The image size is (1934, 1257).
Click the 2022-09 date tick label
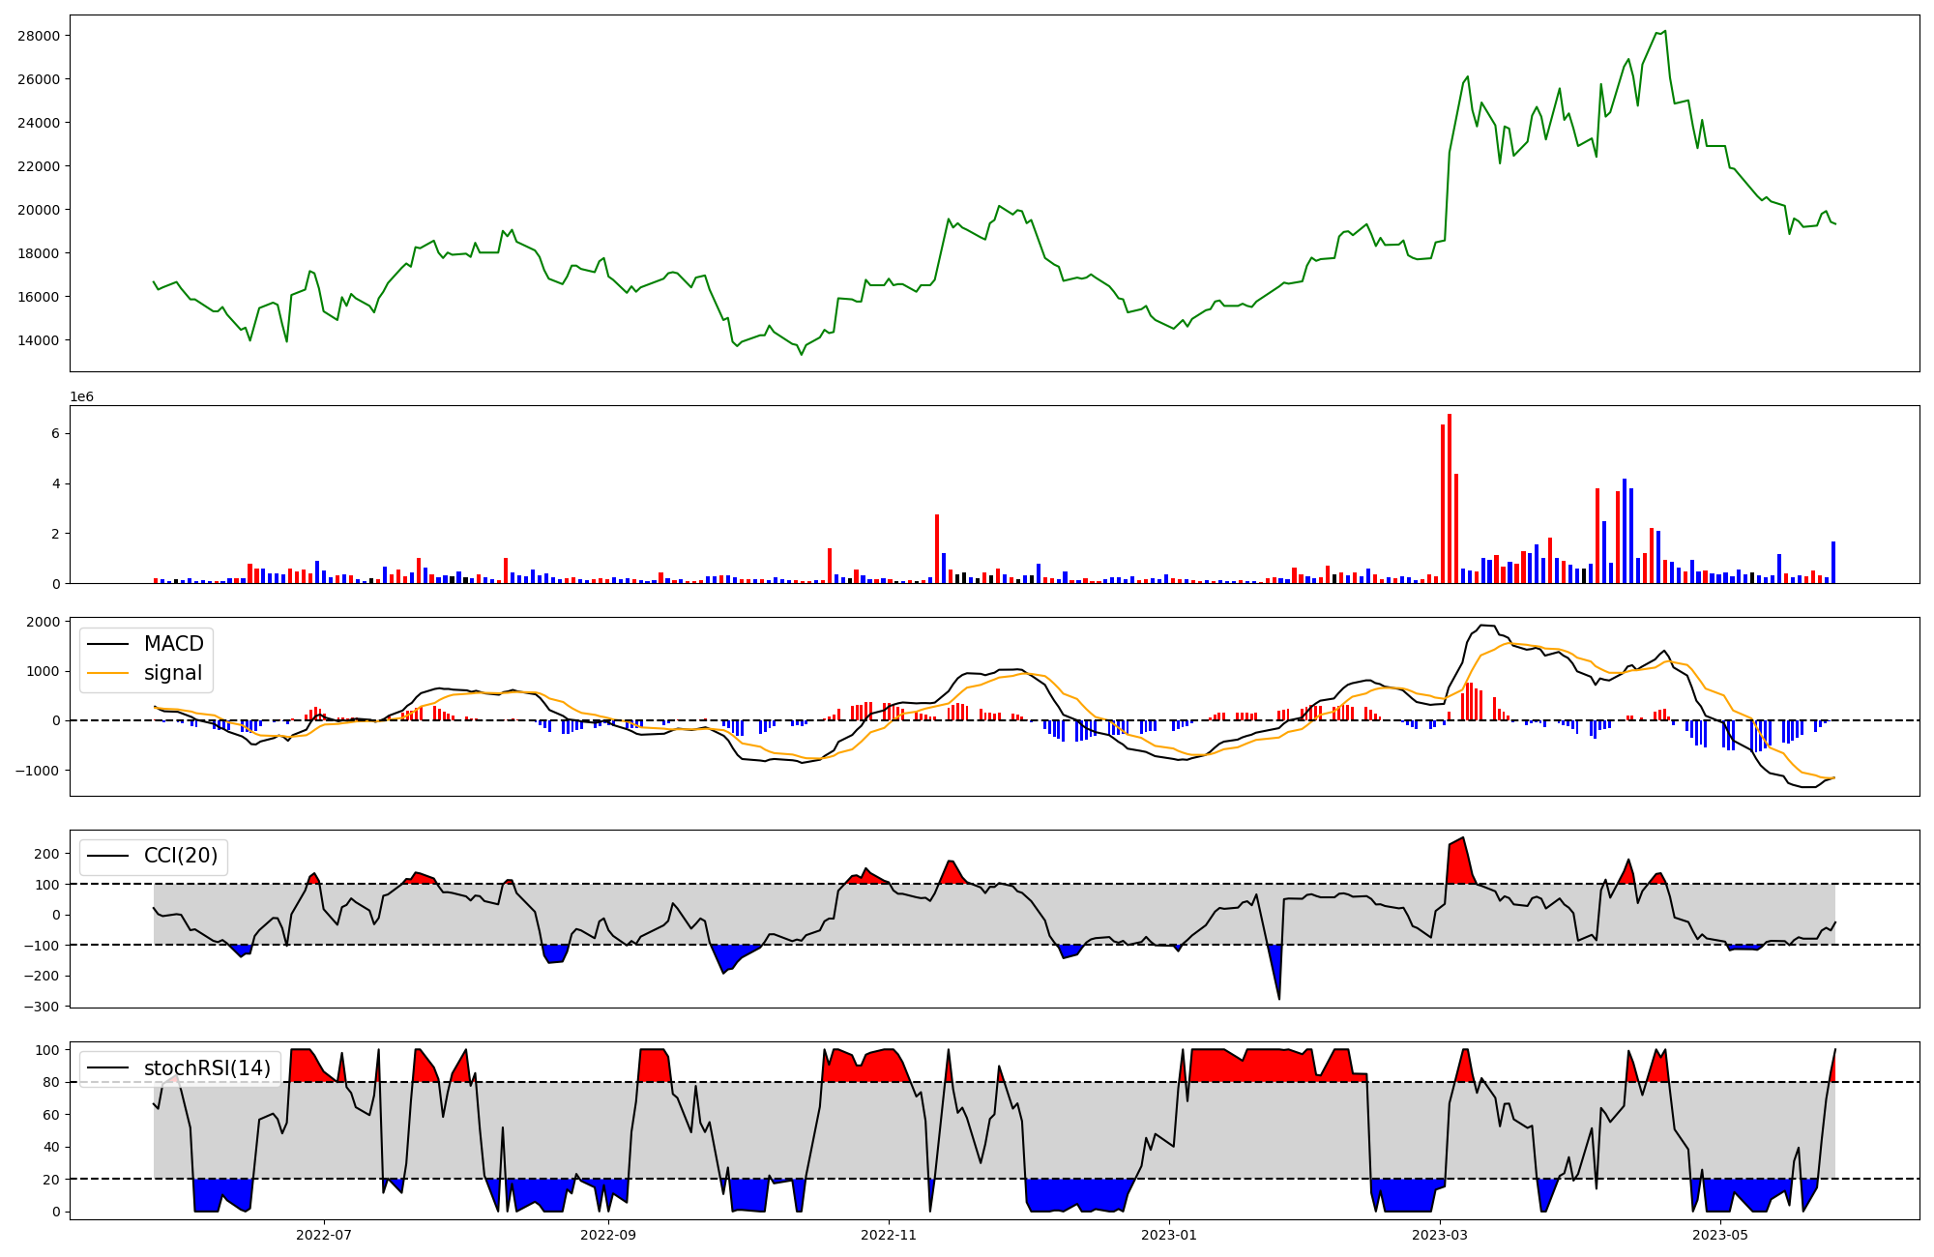point(608,1235)
